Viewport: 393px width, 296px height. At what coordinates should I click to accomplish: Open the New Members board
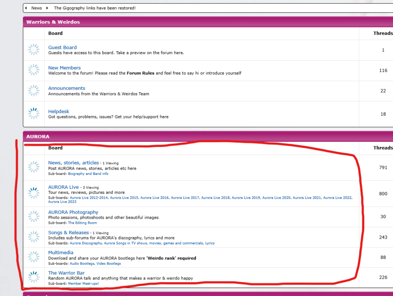64,68
